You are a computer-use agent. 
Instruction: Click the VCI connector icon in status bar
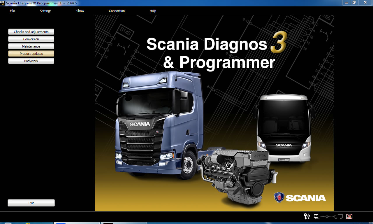tap(327, 217)
